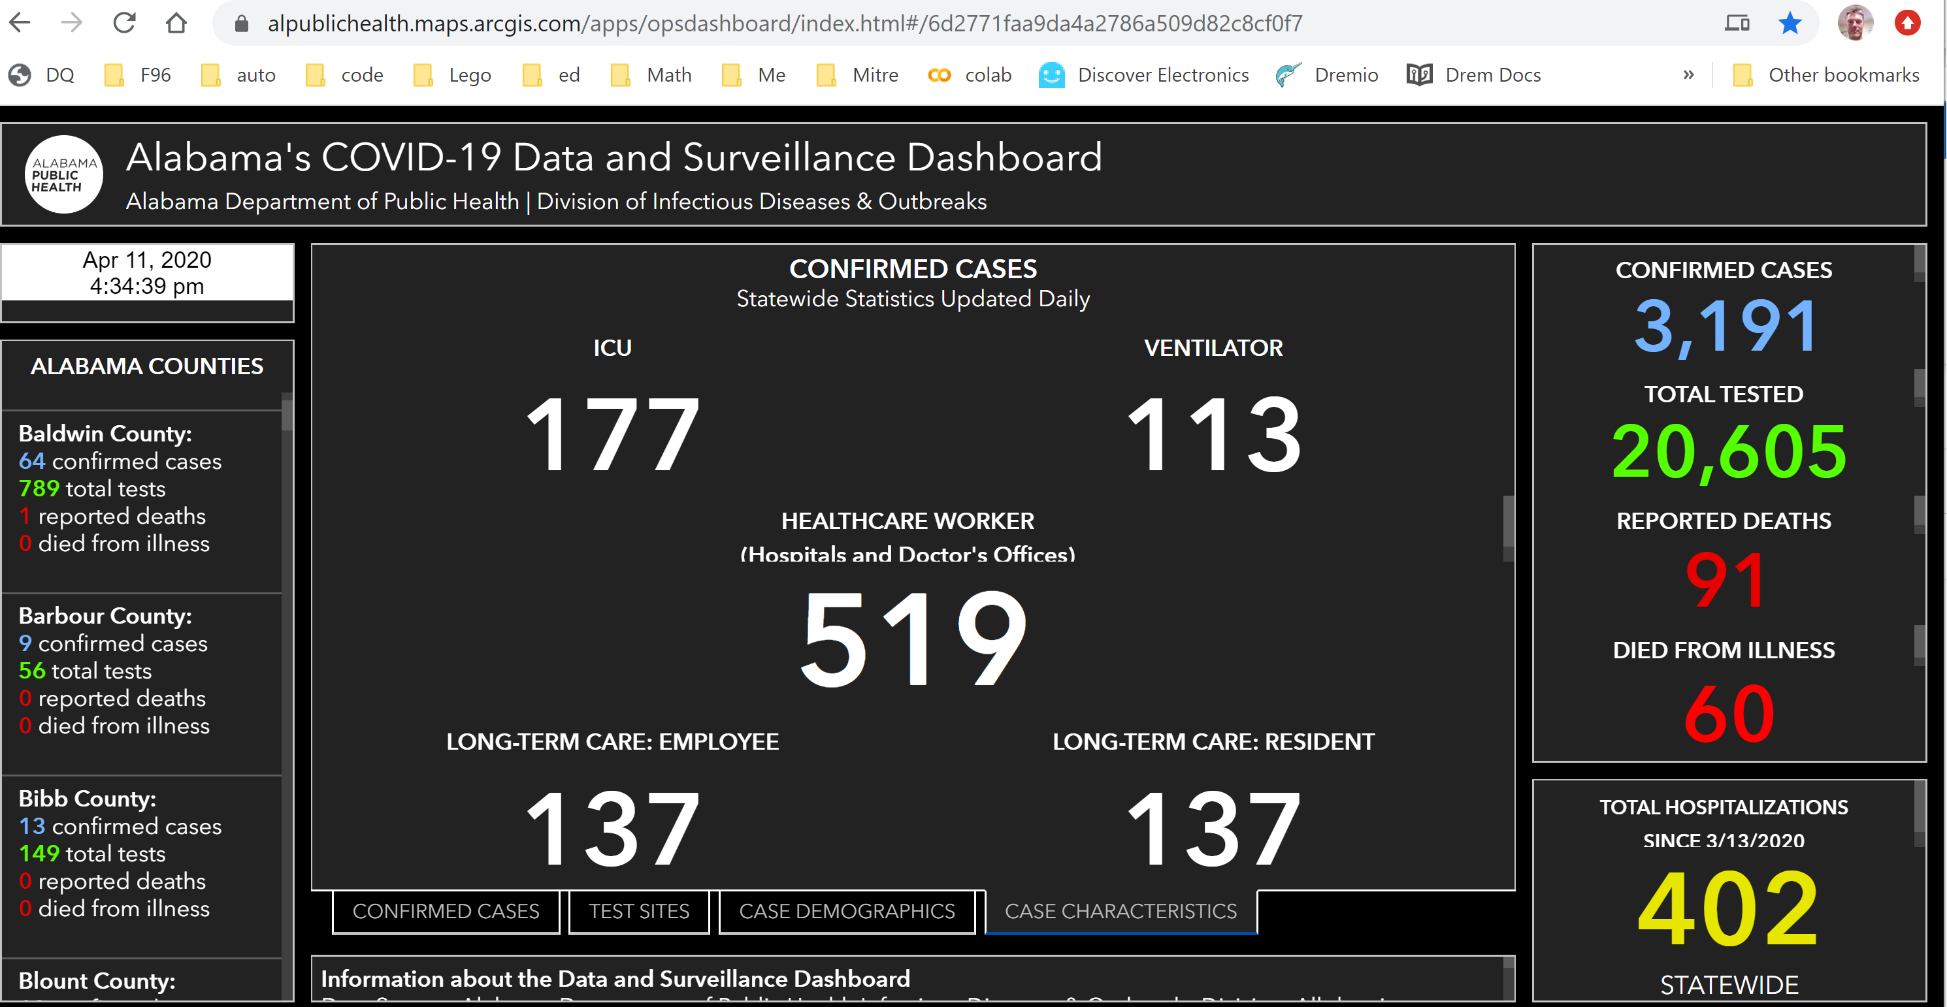Open the Dremio bookmark

[1326, 75]
